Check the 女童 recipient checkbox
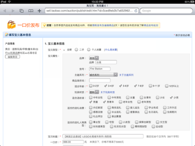 (128, 97)
